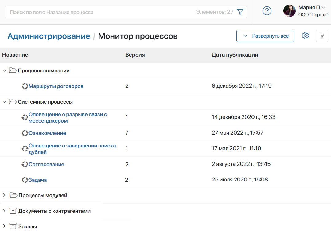Click date 25 июля 2020 г., 15:08

coord(239,179)
